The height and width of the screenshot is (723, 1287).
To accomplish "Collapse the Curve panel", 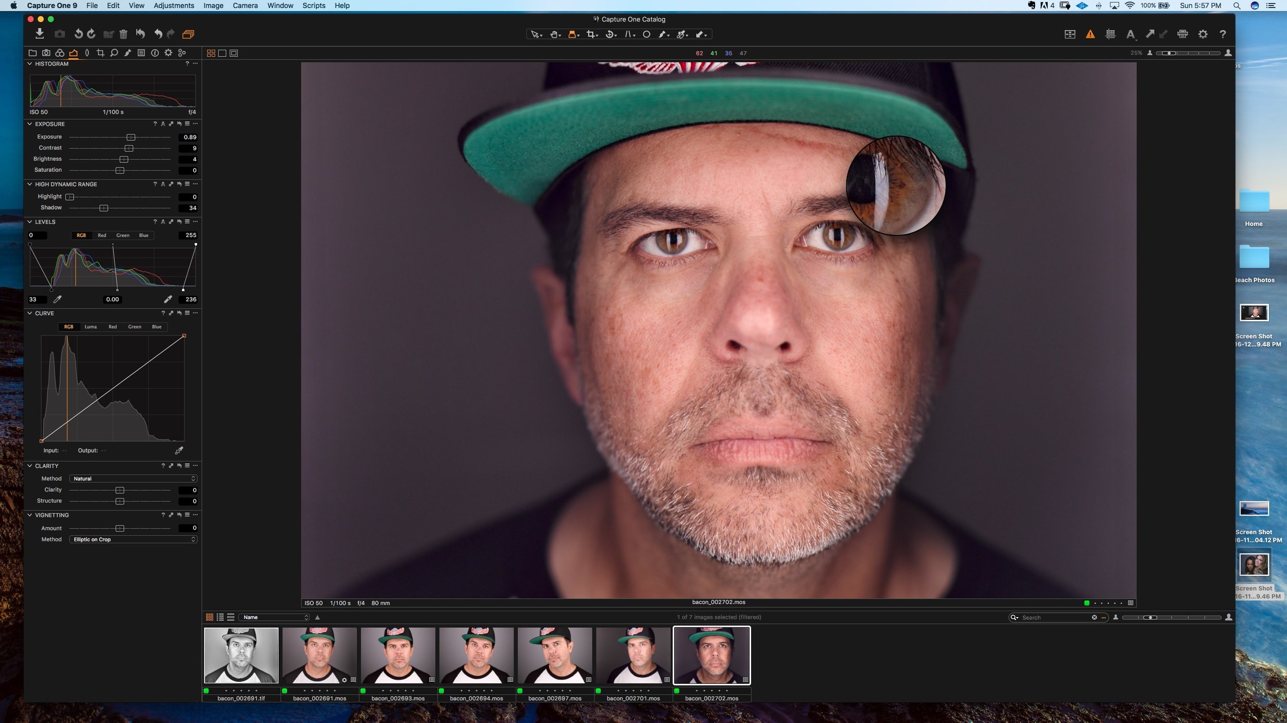I will [x=29, y=313].
